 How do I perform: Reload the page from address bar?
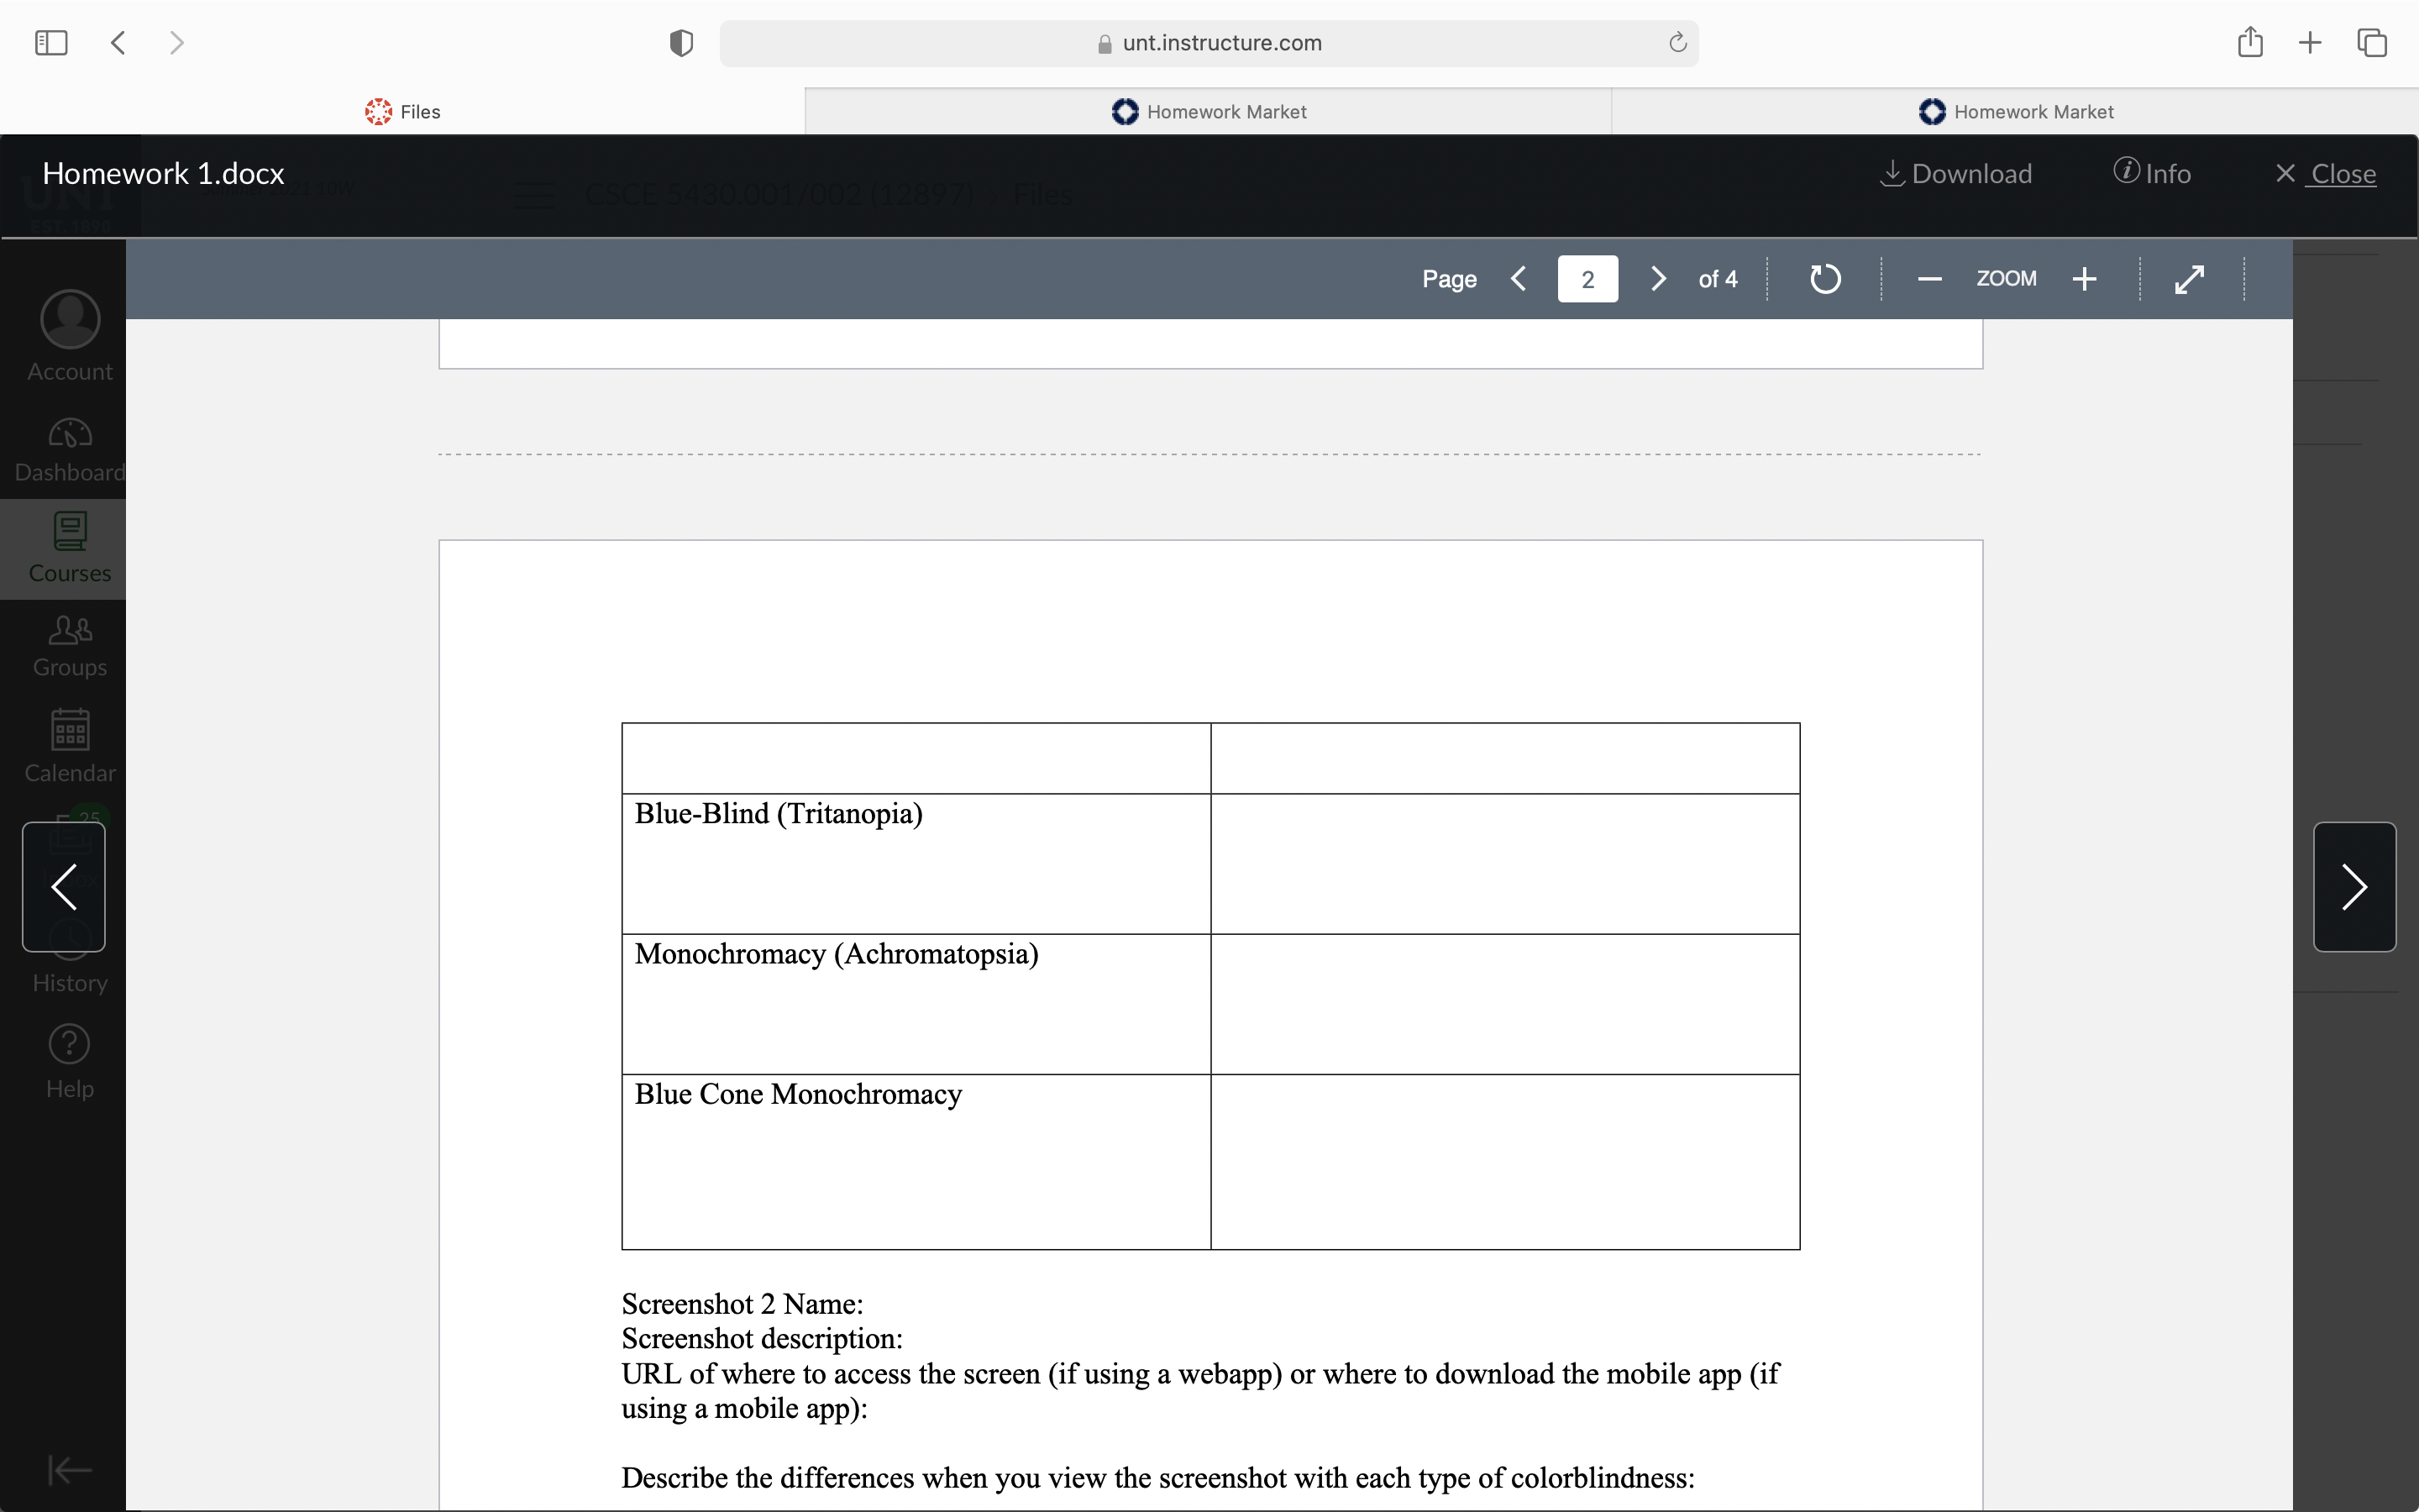click(1677, 43)
